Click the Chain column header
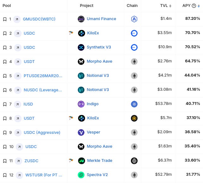Image resolution: width=203 pixels, height=183 pixels. [132, 6]
